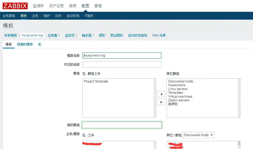Open the 资产记录 top menu

pos(57,6)
